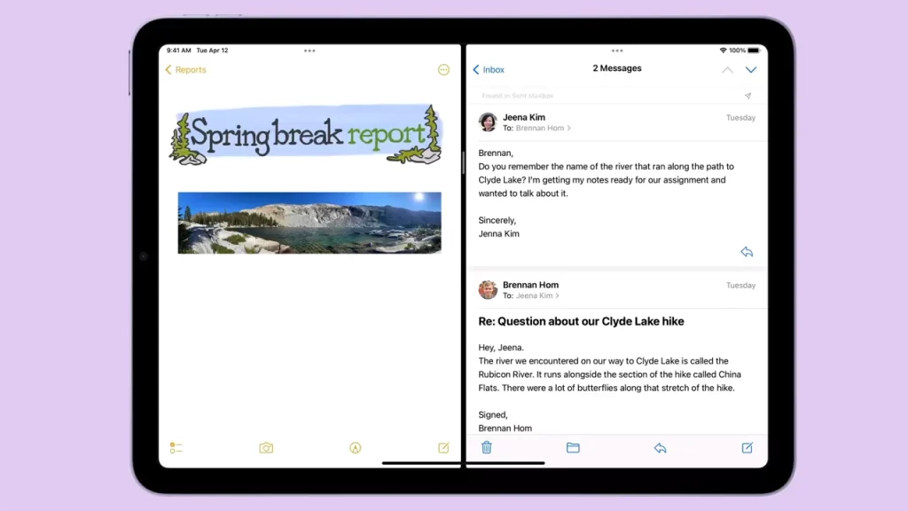Tap the Spring break report title drawing

306,135
